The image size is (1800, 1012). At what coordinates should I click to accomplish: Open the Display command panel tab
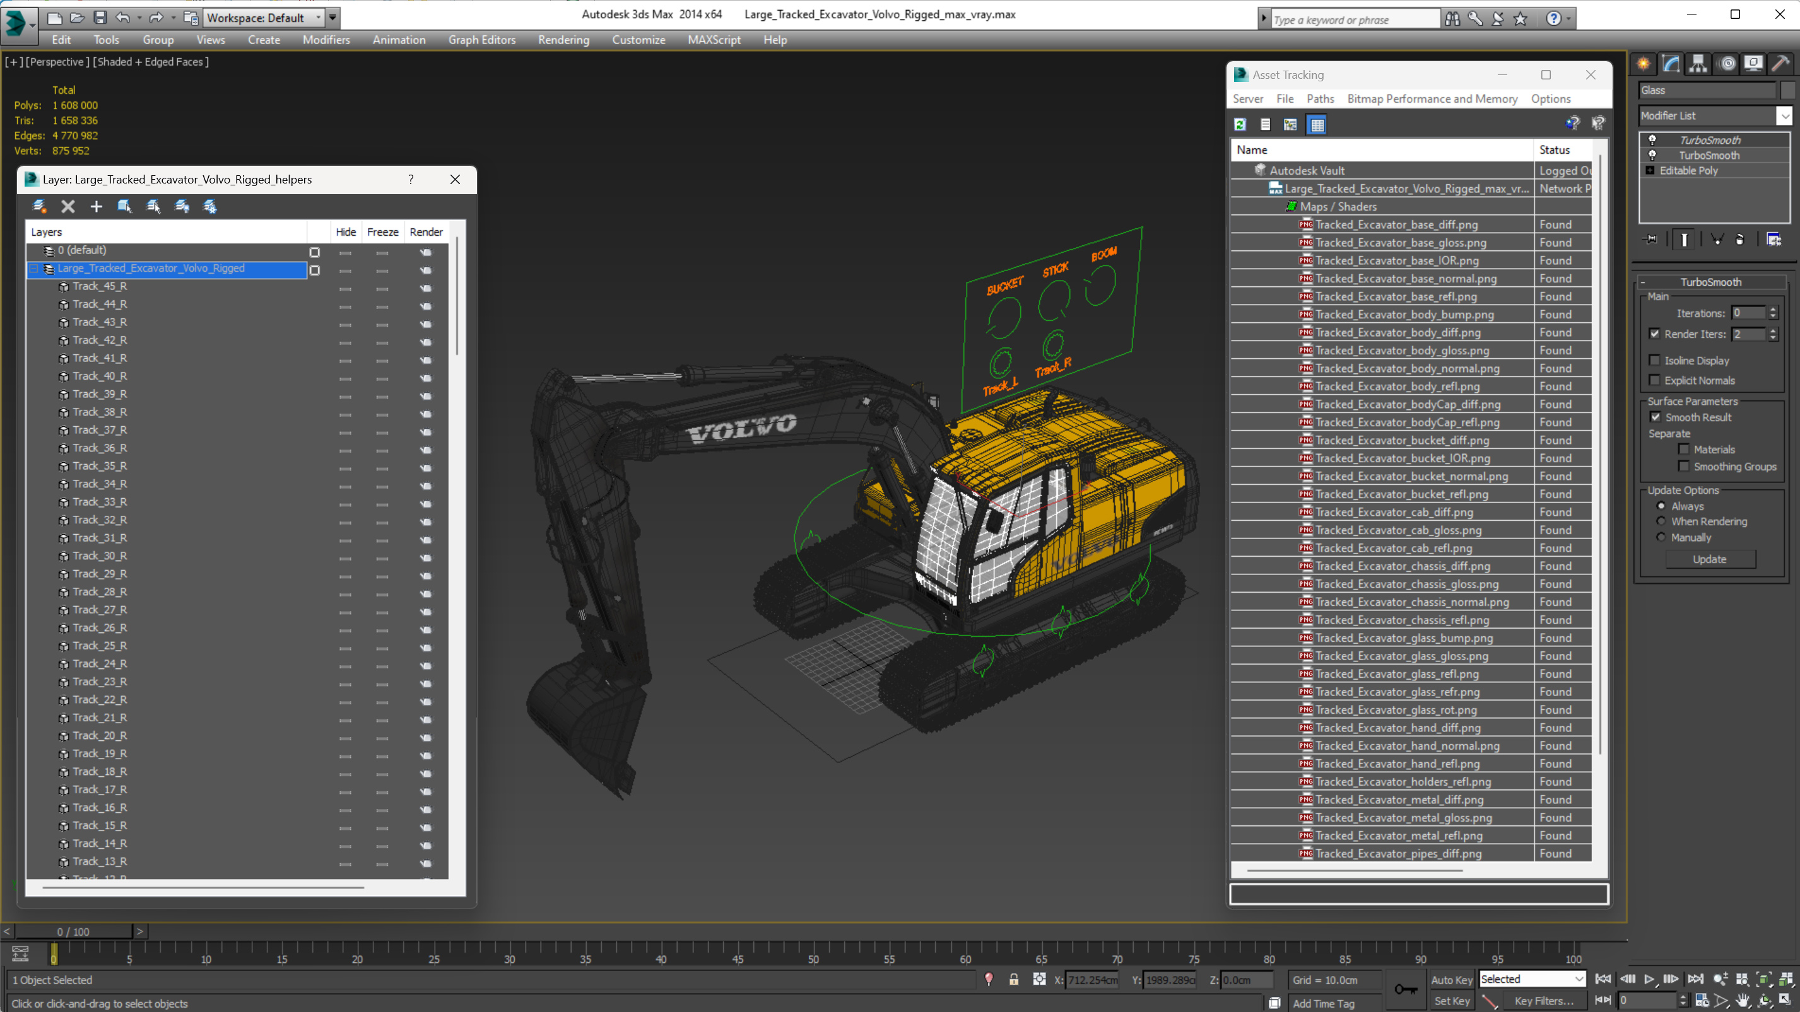point(1754,64)
